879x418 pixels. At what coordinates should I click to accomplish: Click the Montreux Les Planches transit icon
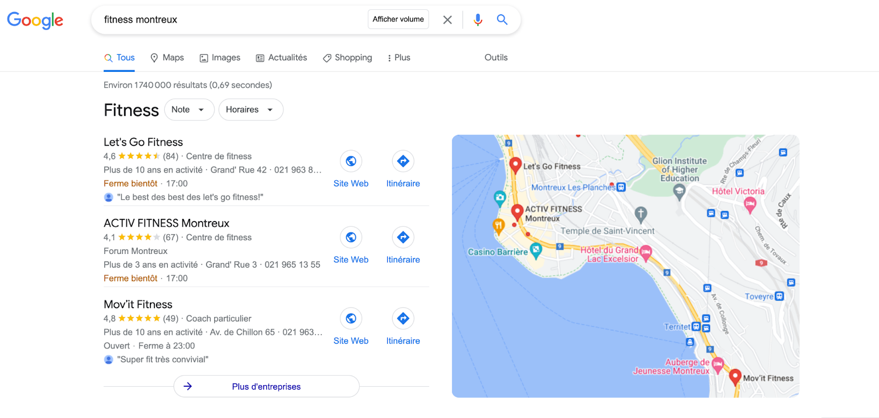(x=621, y=187)
